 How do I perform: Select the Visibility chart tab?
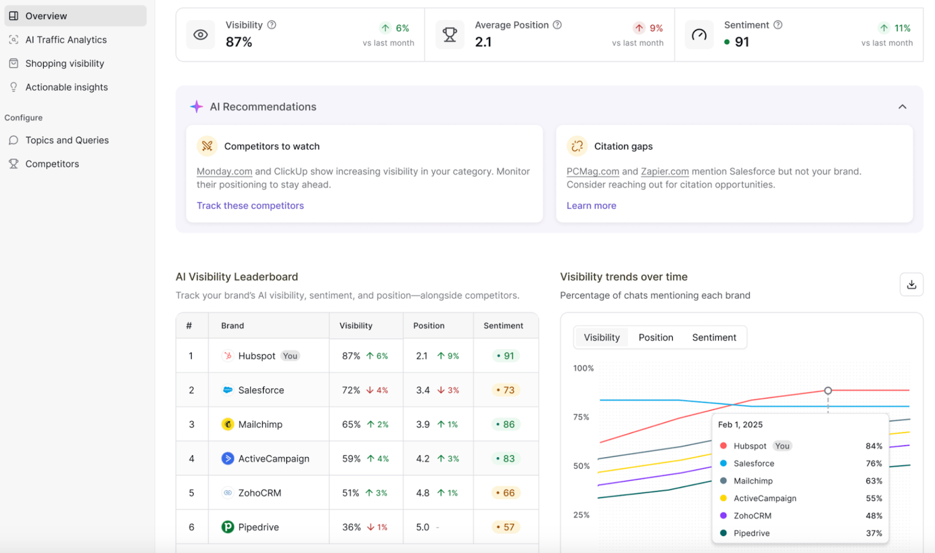601,337
